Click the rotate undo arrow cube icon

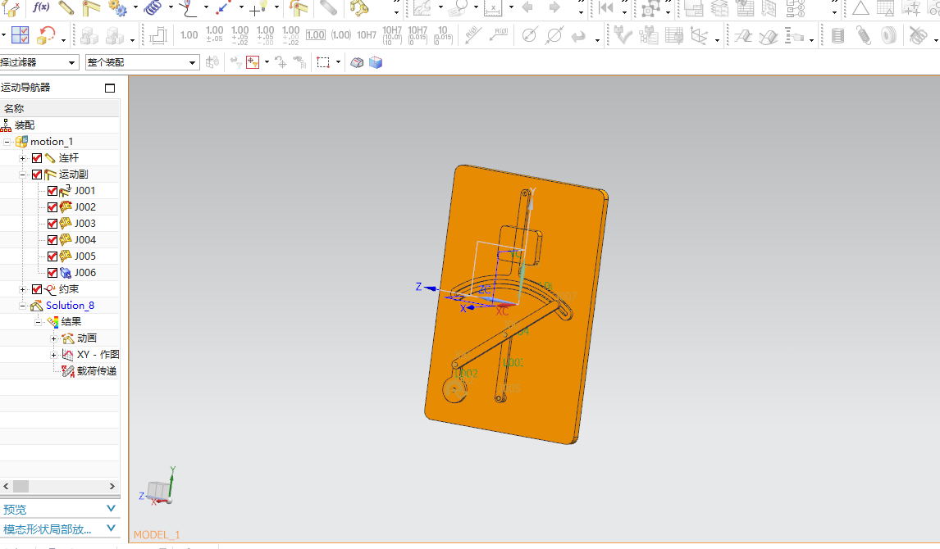click(47, 35)
